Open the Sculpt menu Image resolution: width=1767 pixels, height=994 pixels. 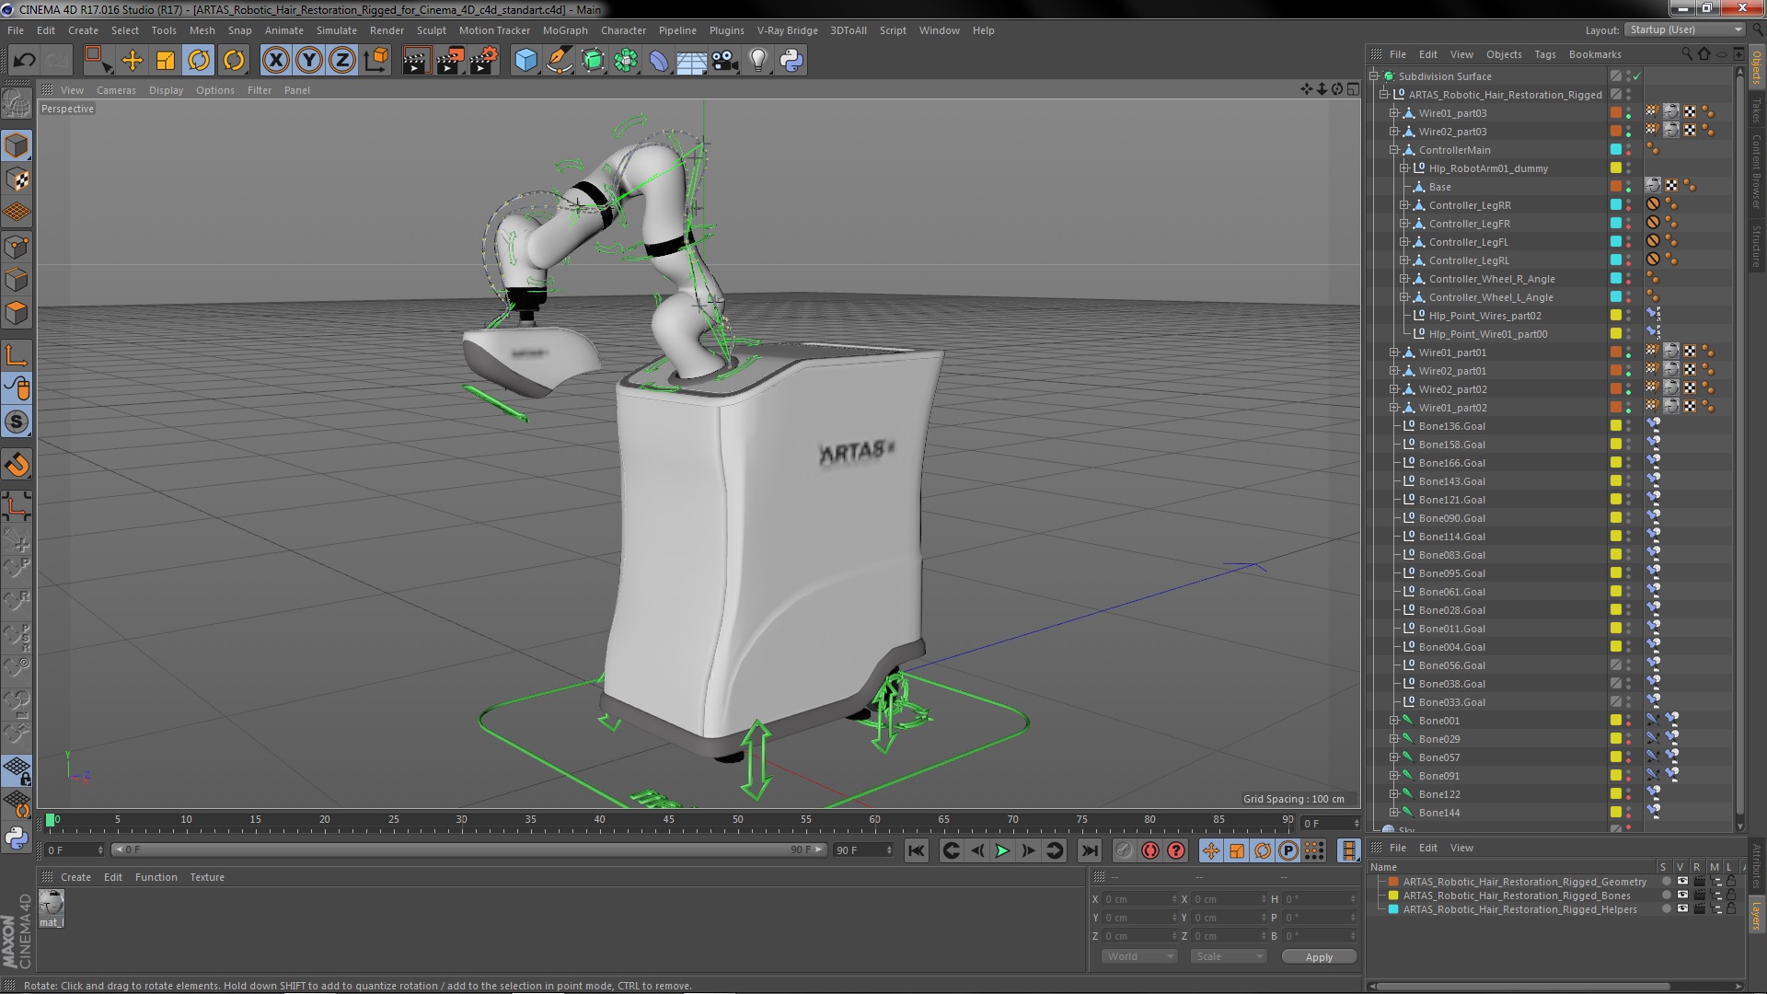coord(431,30)
